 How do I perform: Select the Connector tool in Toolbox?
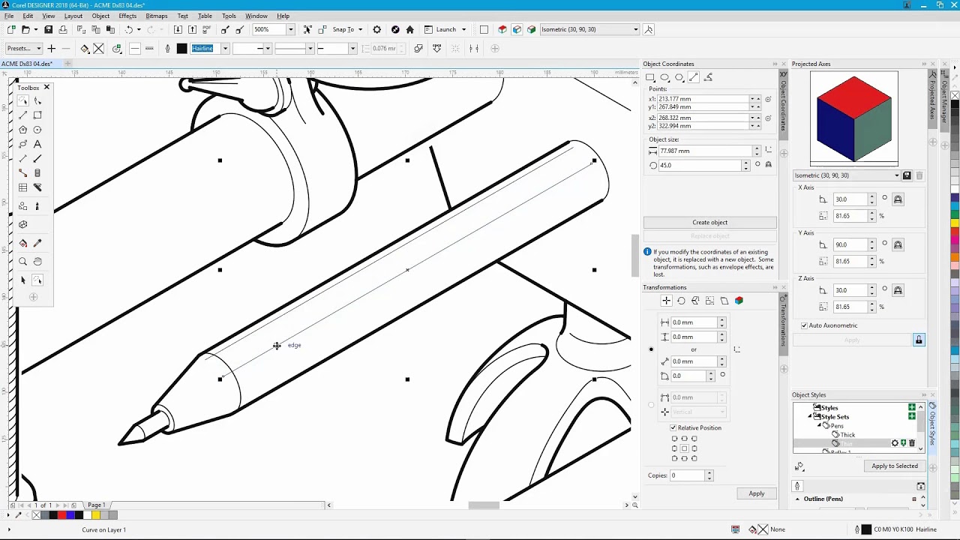(x=23, y=173)
